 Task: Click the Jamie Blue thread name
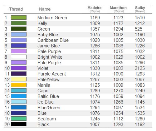49,46
